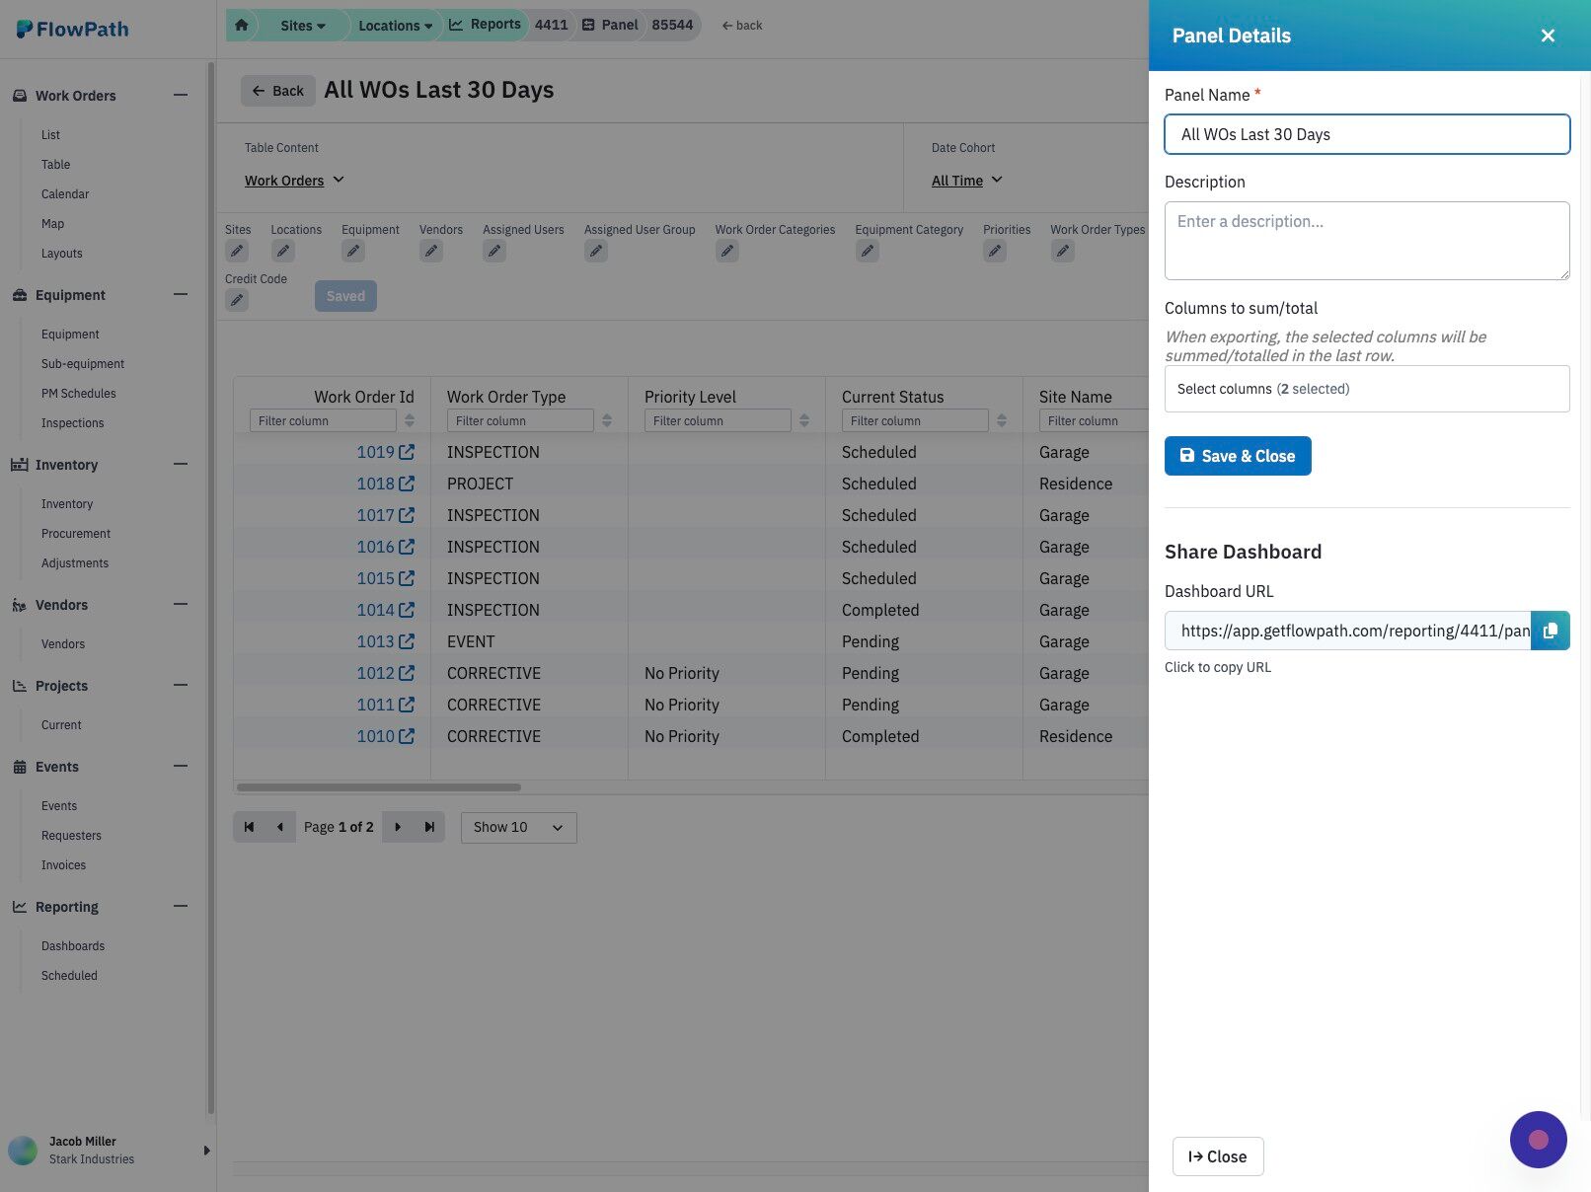Collapse the Work Orders sidebar section
Viewport: 1591px width, 1192px height.
point(181,96)
